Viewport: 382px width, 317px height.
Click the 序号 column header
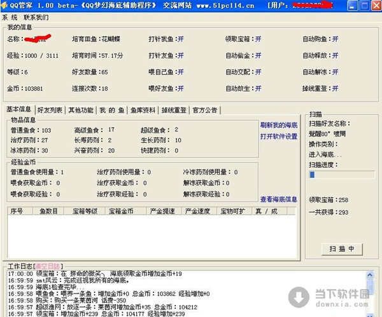tap(20, 212)
